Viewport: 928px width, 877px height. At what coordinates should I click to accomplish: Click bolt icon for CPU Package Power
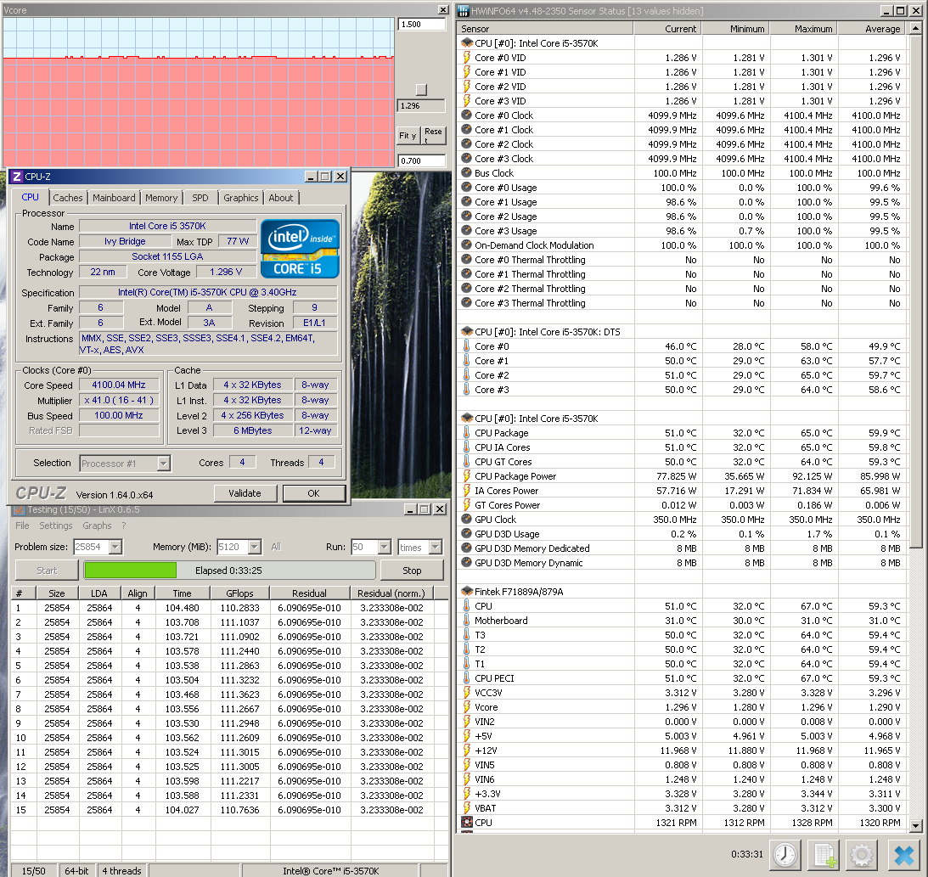[x=467, y=476]
